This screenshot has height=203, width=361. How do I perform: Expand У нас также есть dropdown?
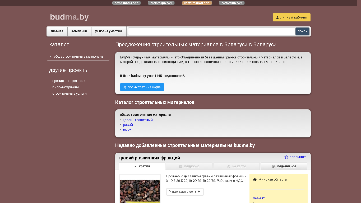185,192
